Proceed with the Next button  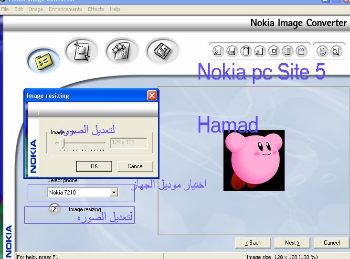tap(292, 243)
